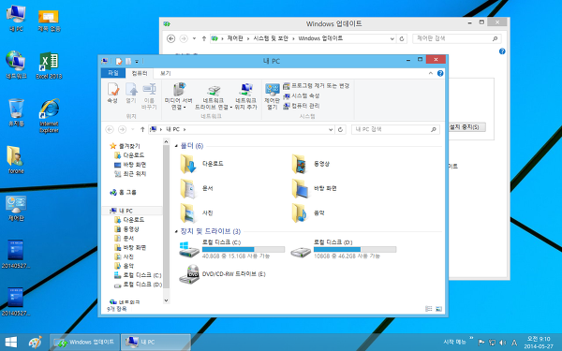Image resolution: width=562 pixels, height=351 pixels.
Task: Click the 제어판 열기 ribbon icon
Action: pyautogui.click(x=272, y=96)
